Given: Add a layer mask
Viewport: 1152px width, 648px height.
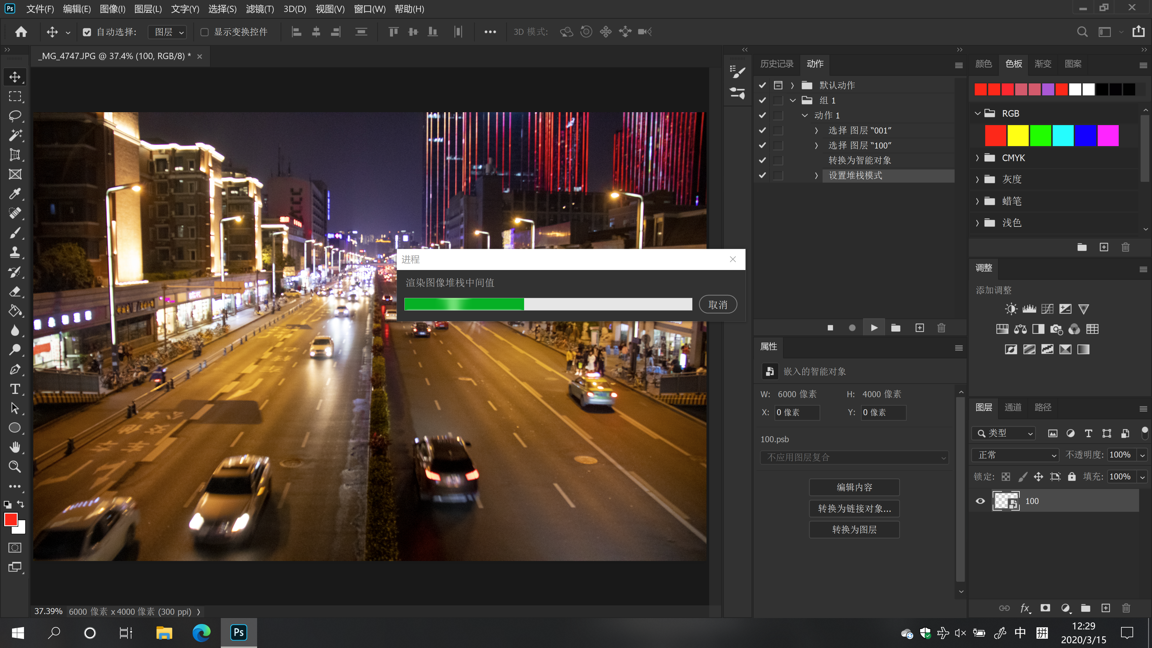Looking at the screenshot, I should [x=1045, y=608].
